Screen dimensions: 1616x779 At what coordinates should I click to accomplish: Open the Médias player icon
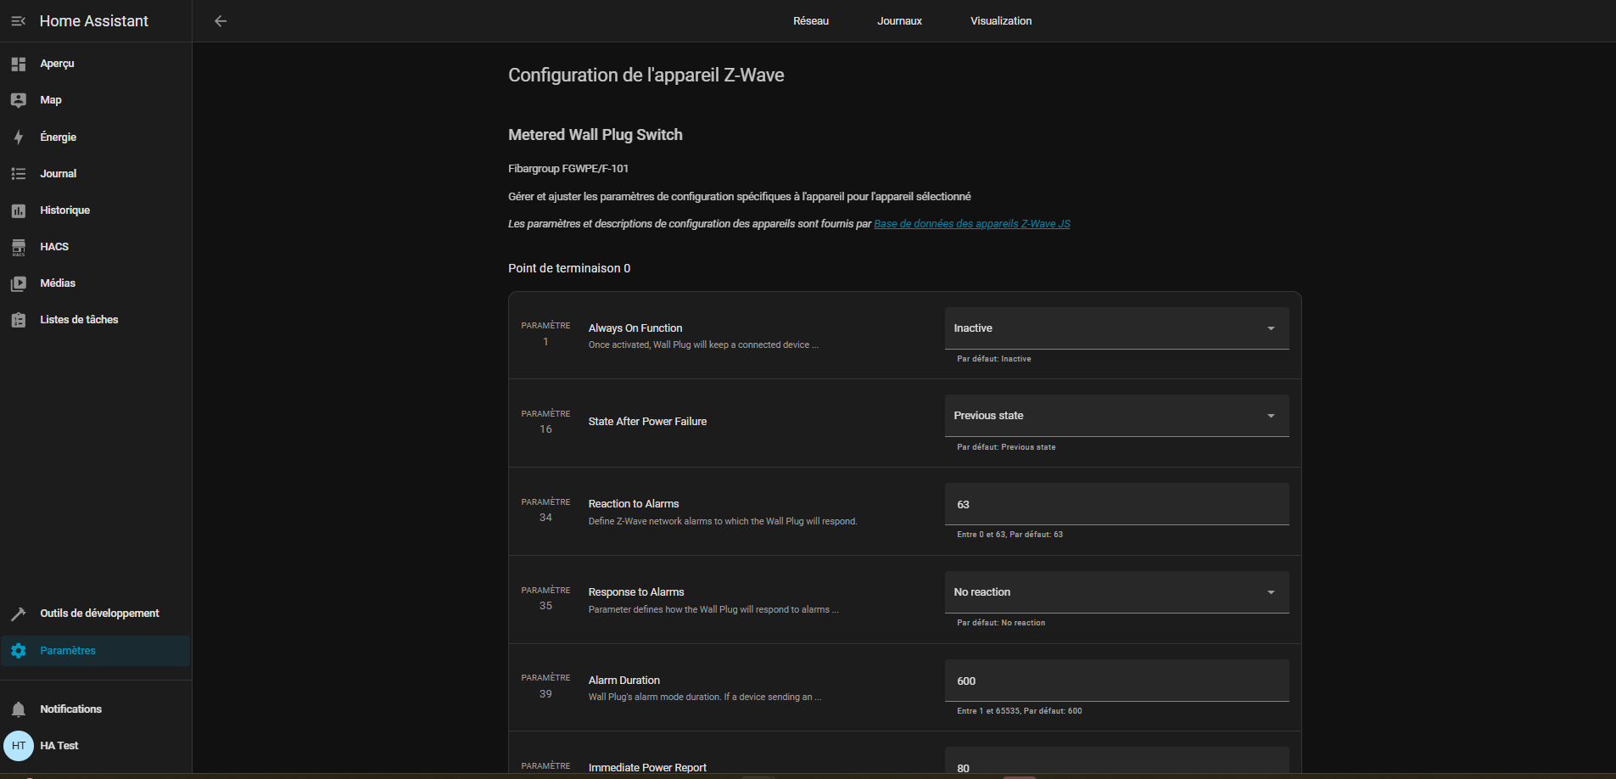(x=19, y=283)
